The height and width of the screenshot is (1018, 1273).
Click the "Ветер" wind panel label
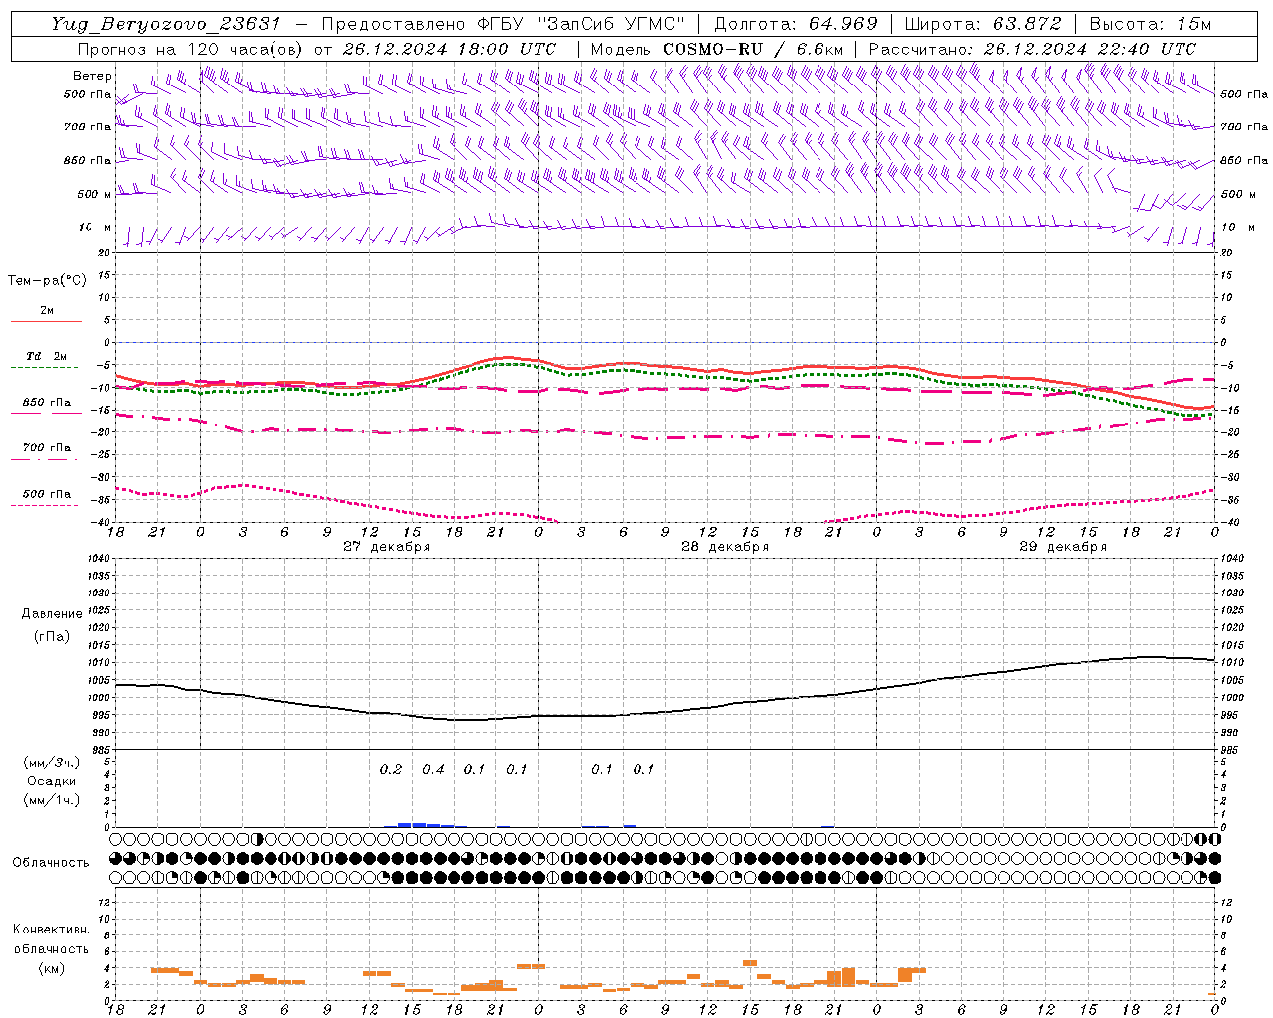(92, 76)
